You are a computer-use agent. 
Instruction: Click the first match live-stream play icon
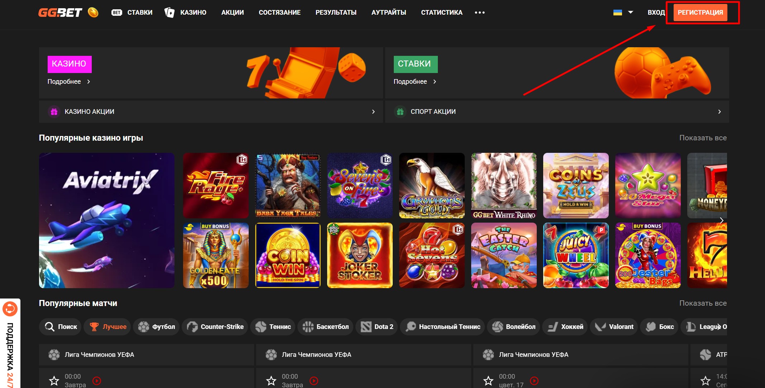click(97, 381)
